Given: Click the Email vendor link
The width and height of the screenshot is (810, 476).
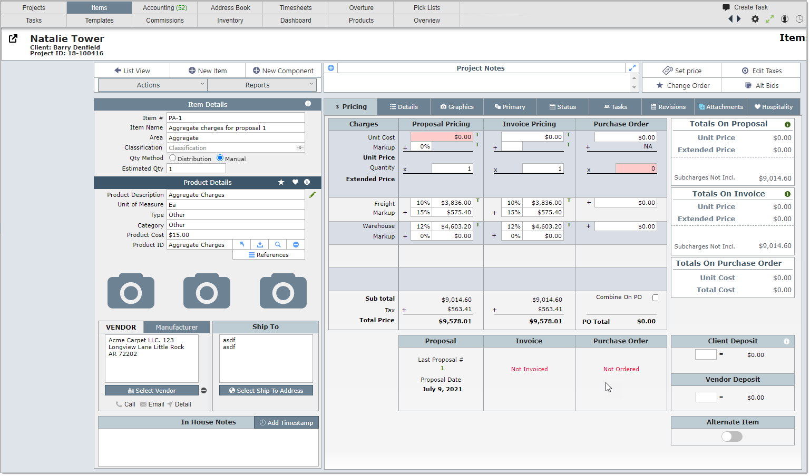Looking at the screenshot, I should [152, 404].
